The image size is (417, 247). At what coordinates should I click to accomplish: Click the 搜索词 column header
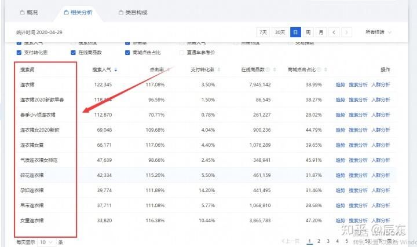[x=27, y=69]
